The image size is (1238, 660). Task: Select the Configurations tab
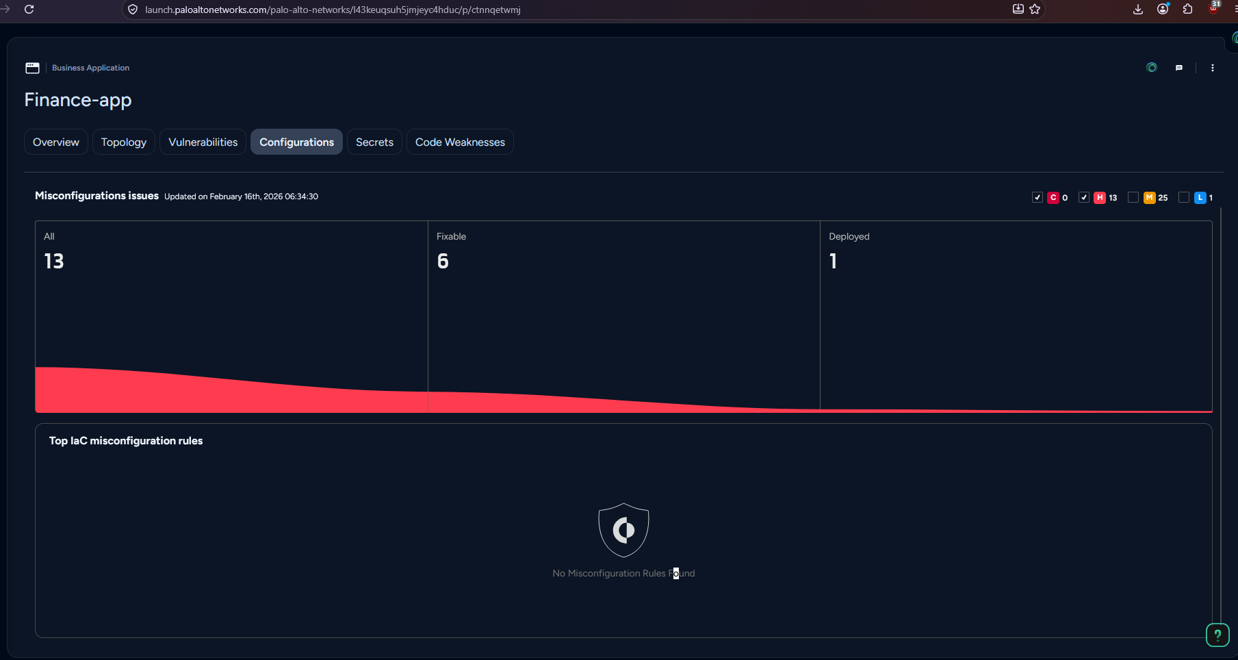(297, 142)
